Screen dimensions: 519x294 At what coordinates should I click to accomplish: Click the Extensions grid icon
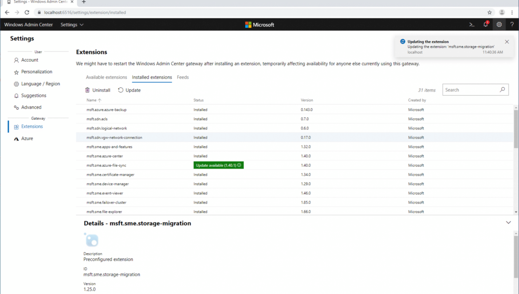16,127
